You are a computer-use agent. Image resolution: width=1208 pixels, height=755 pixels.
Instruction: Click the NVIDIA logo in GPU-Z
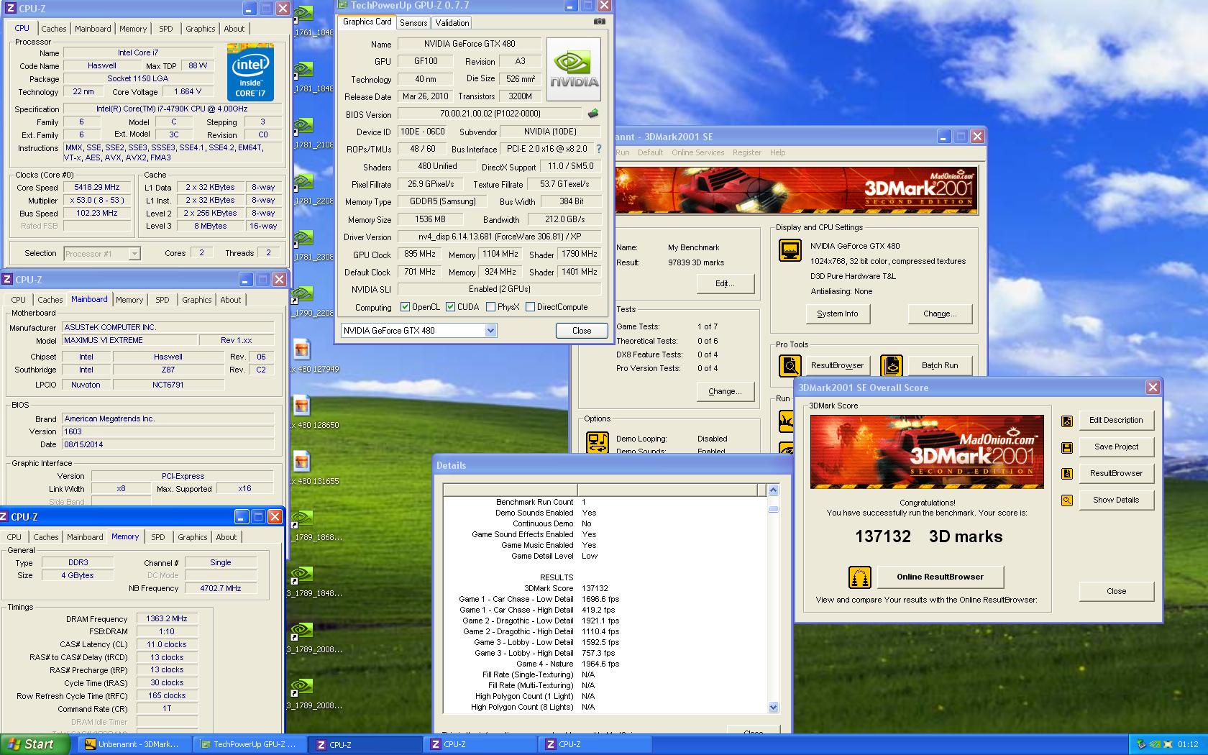coord(574,70)
